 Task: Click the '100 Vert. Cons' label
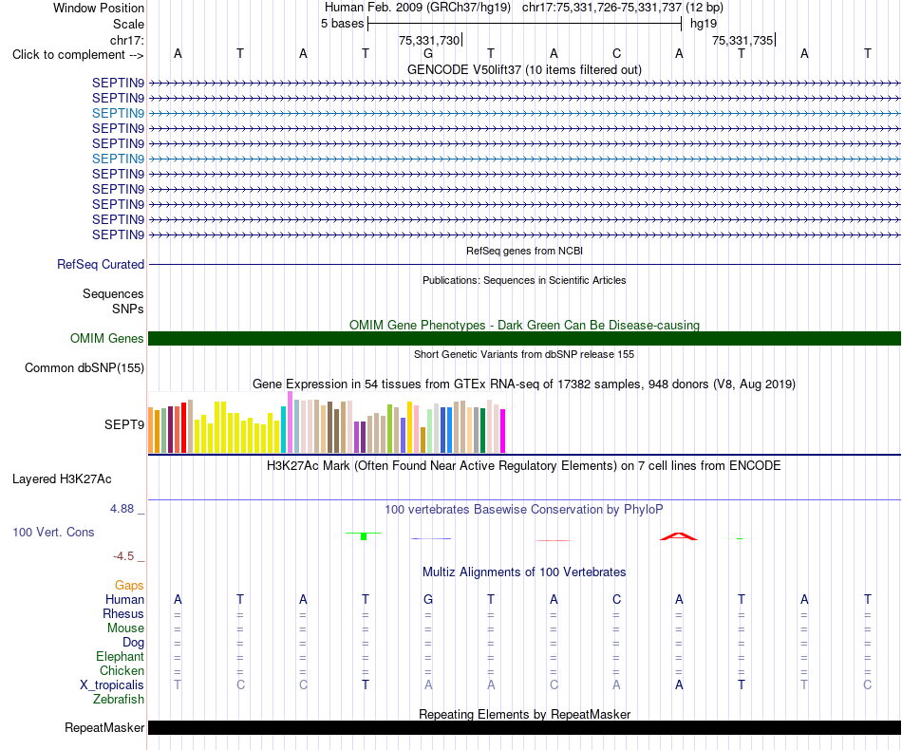click(53, 532)
